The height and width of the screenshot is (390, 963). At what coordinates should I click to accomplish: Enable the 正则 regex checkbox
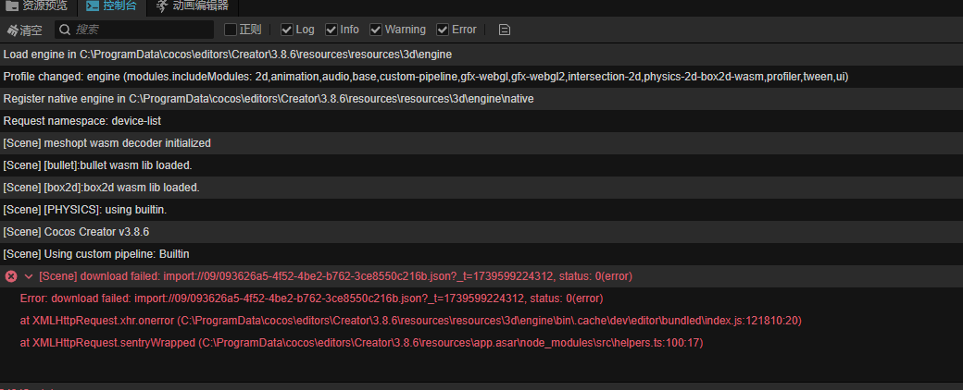231,30
